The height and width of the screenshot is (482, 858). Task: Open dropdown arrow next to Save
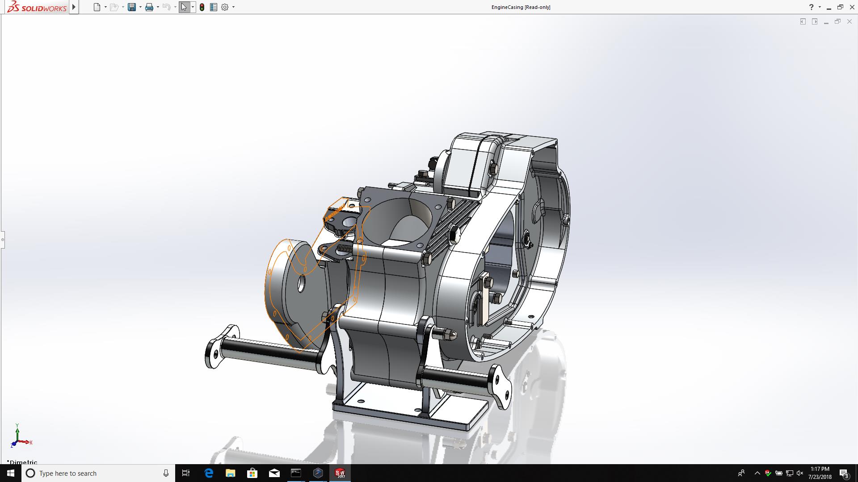[x=140, y=7]
